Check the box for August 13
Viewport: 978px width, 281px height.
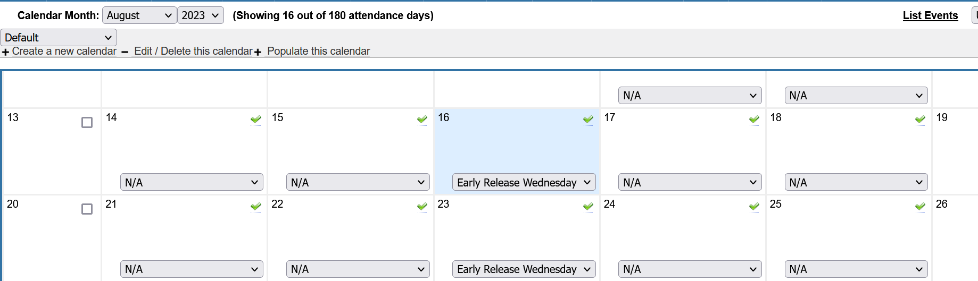coord(87,123)
